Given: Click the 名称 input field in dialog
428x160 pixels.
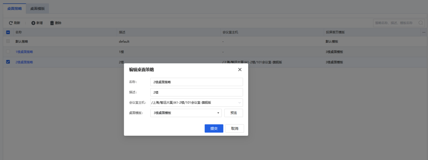Looking at the screenshot, I should coord(196,82).
